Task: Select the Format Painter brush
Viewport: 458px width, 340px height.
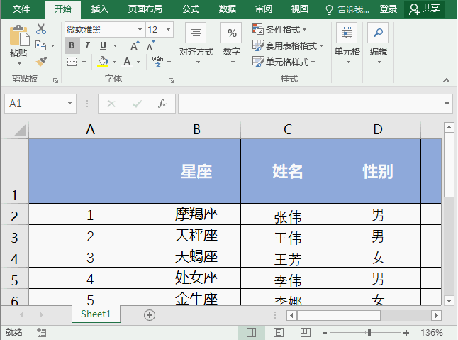Action: 41,61
